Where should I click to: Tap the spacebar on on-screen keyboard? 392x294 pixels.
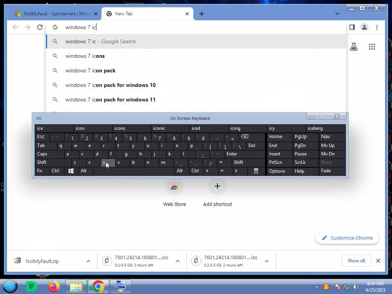coord(134,171)
